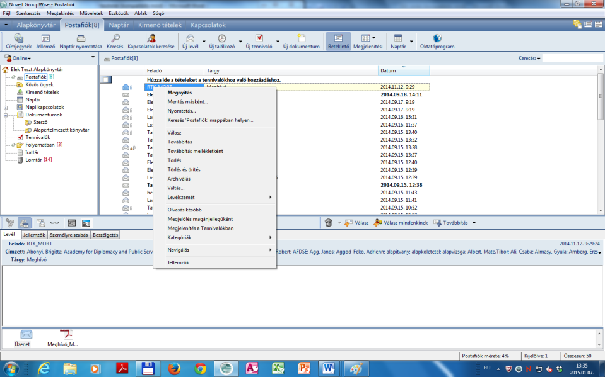This screenshot has width=605, height=377.
Task: Create a new document with Új dokumentum
Action: tap(302, 42)
